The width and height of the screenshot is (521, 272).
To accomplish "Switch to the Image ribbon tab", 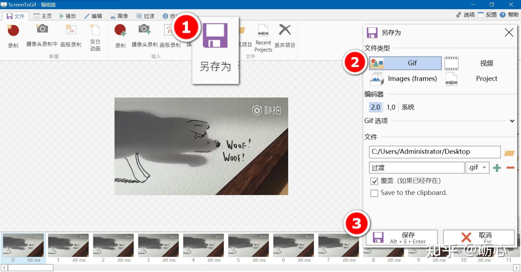I will [x=119, y=16].
